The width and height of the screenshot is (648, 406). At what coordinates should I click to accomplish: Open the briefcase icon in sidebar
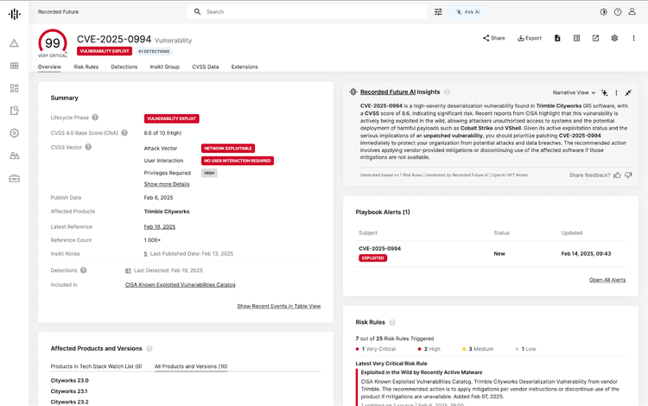pos(15,179)
